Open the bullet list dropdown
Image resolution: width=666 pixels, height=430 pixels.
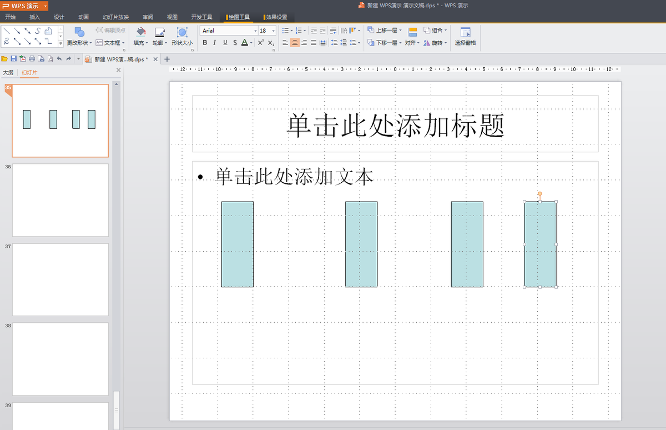coord(291,31)
